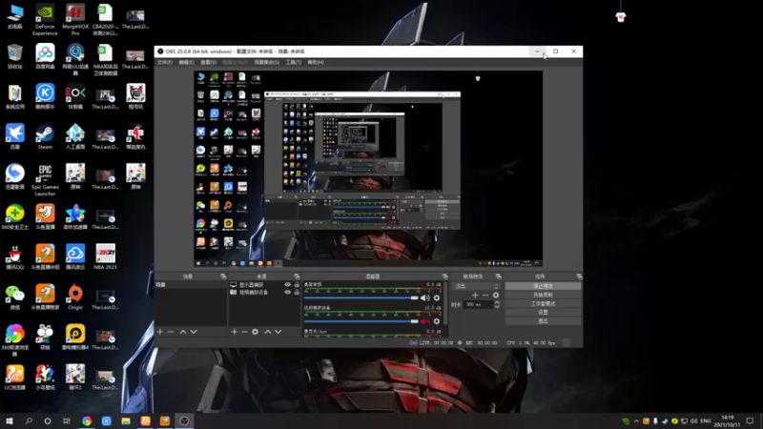Add a new scene with the plus icon in the Scenes panel
The image size is (763, 429).
tap(160, 332)
